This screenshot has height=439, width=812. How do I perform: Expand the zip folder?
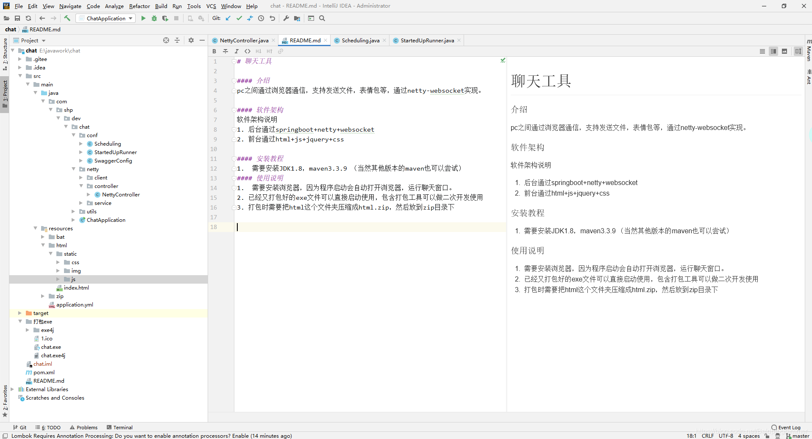pos(43,296)
